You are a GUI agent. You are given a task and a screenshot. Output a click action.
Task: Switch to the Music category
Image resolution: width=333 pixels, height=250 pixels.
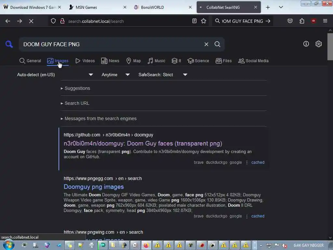pyautogui.click(x=156, y=61)
